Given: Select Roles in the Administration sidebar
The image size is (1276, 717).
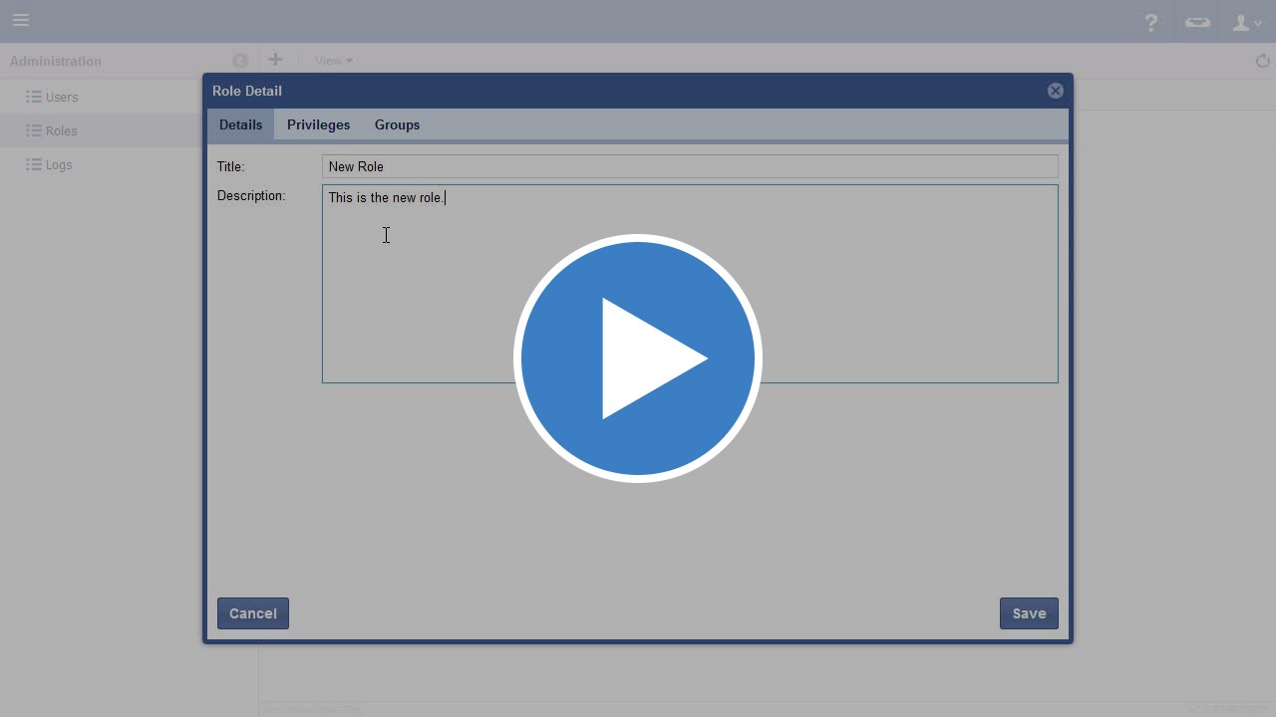Looking at the screenshot, I should [61, 131].
